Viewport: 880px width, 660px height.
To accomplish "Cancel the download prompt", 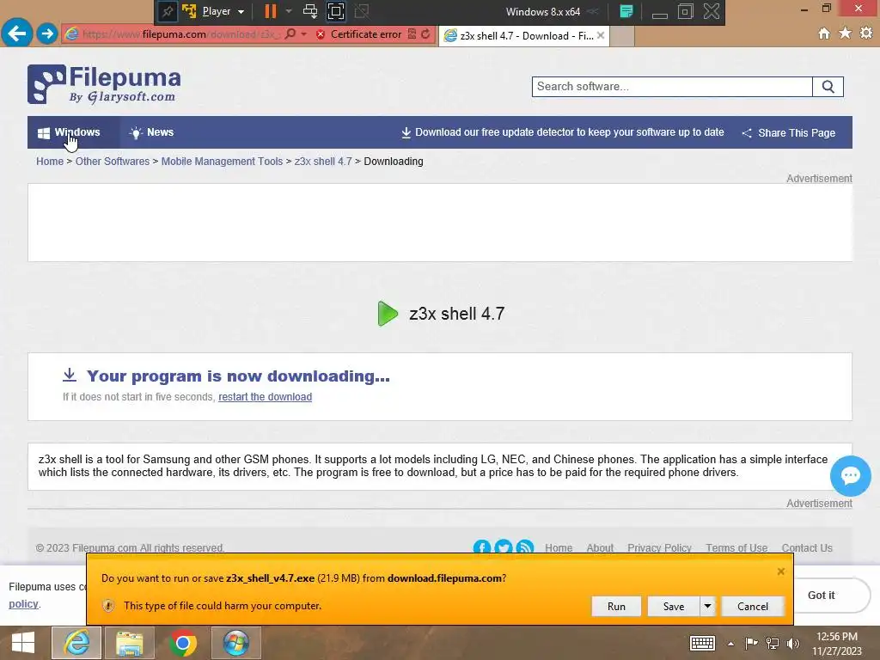I will click(753, 606).
